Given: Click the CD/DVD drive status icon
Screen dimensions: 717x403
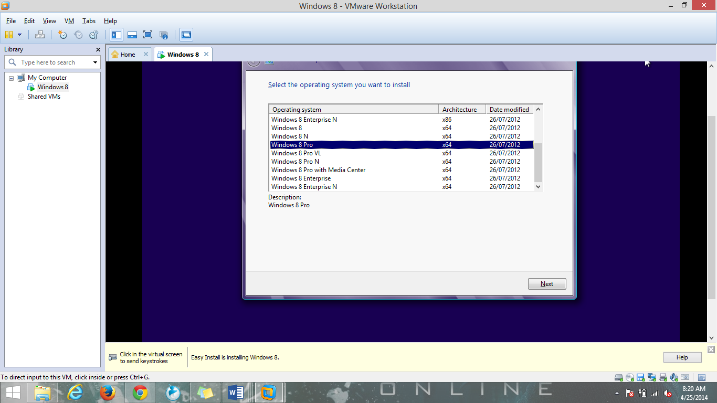Looking at the screenshot, I should point(630,377).
